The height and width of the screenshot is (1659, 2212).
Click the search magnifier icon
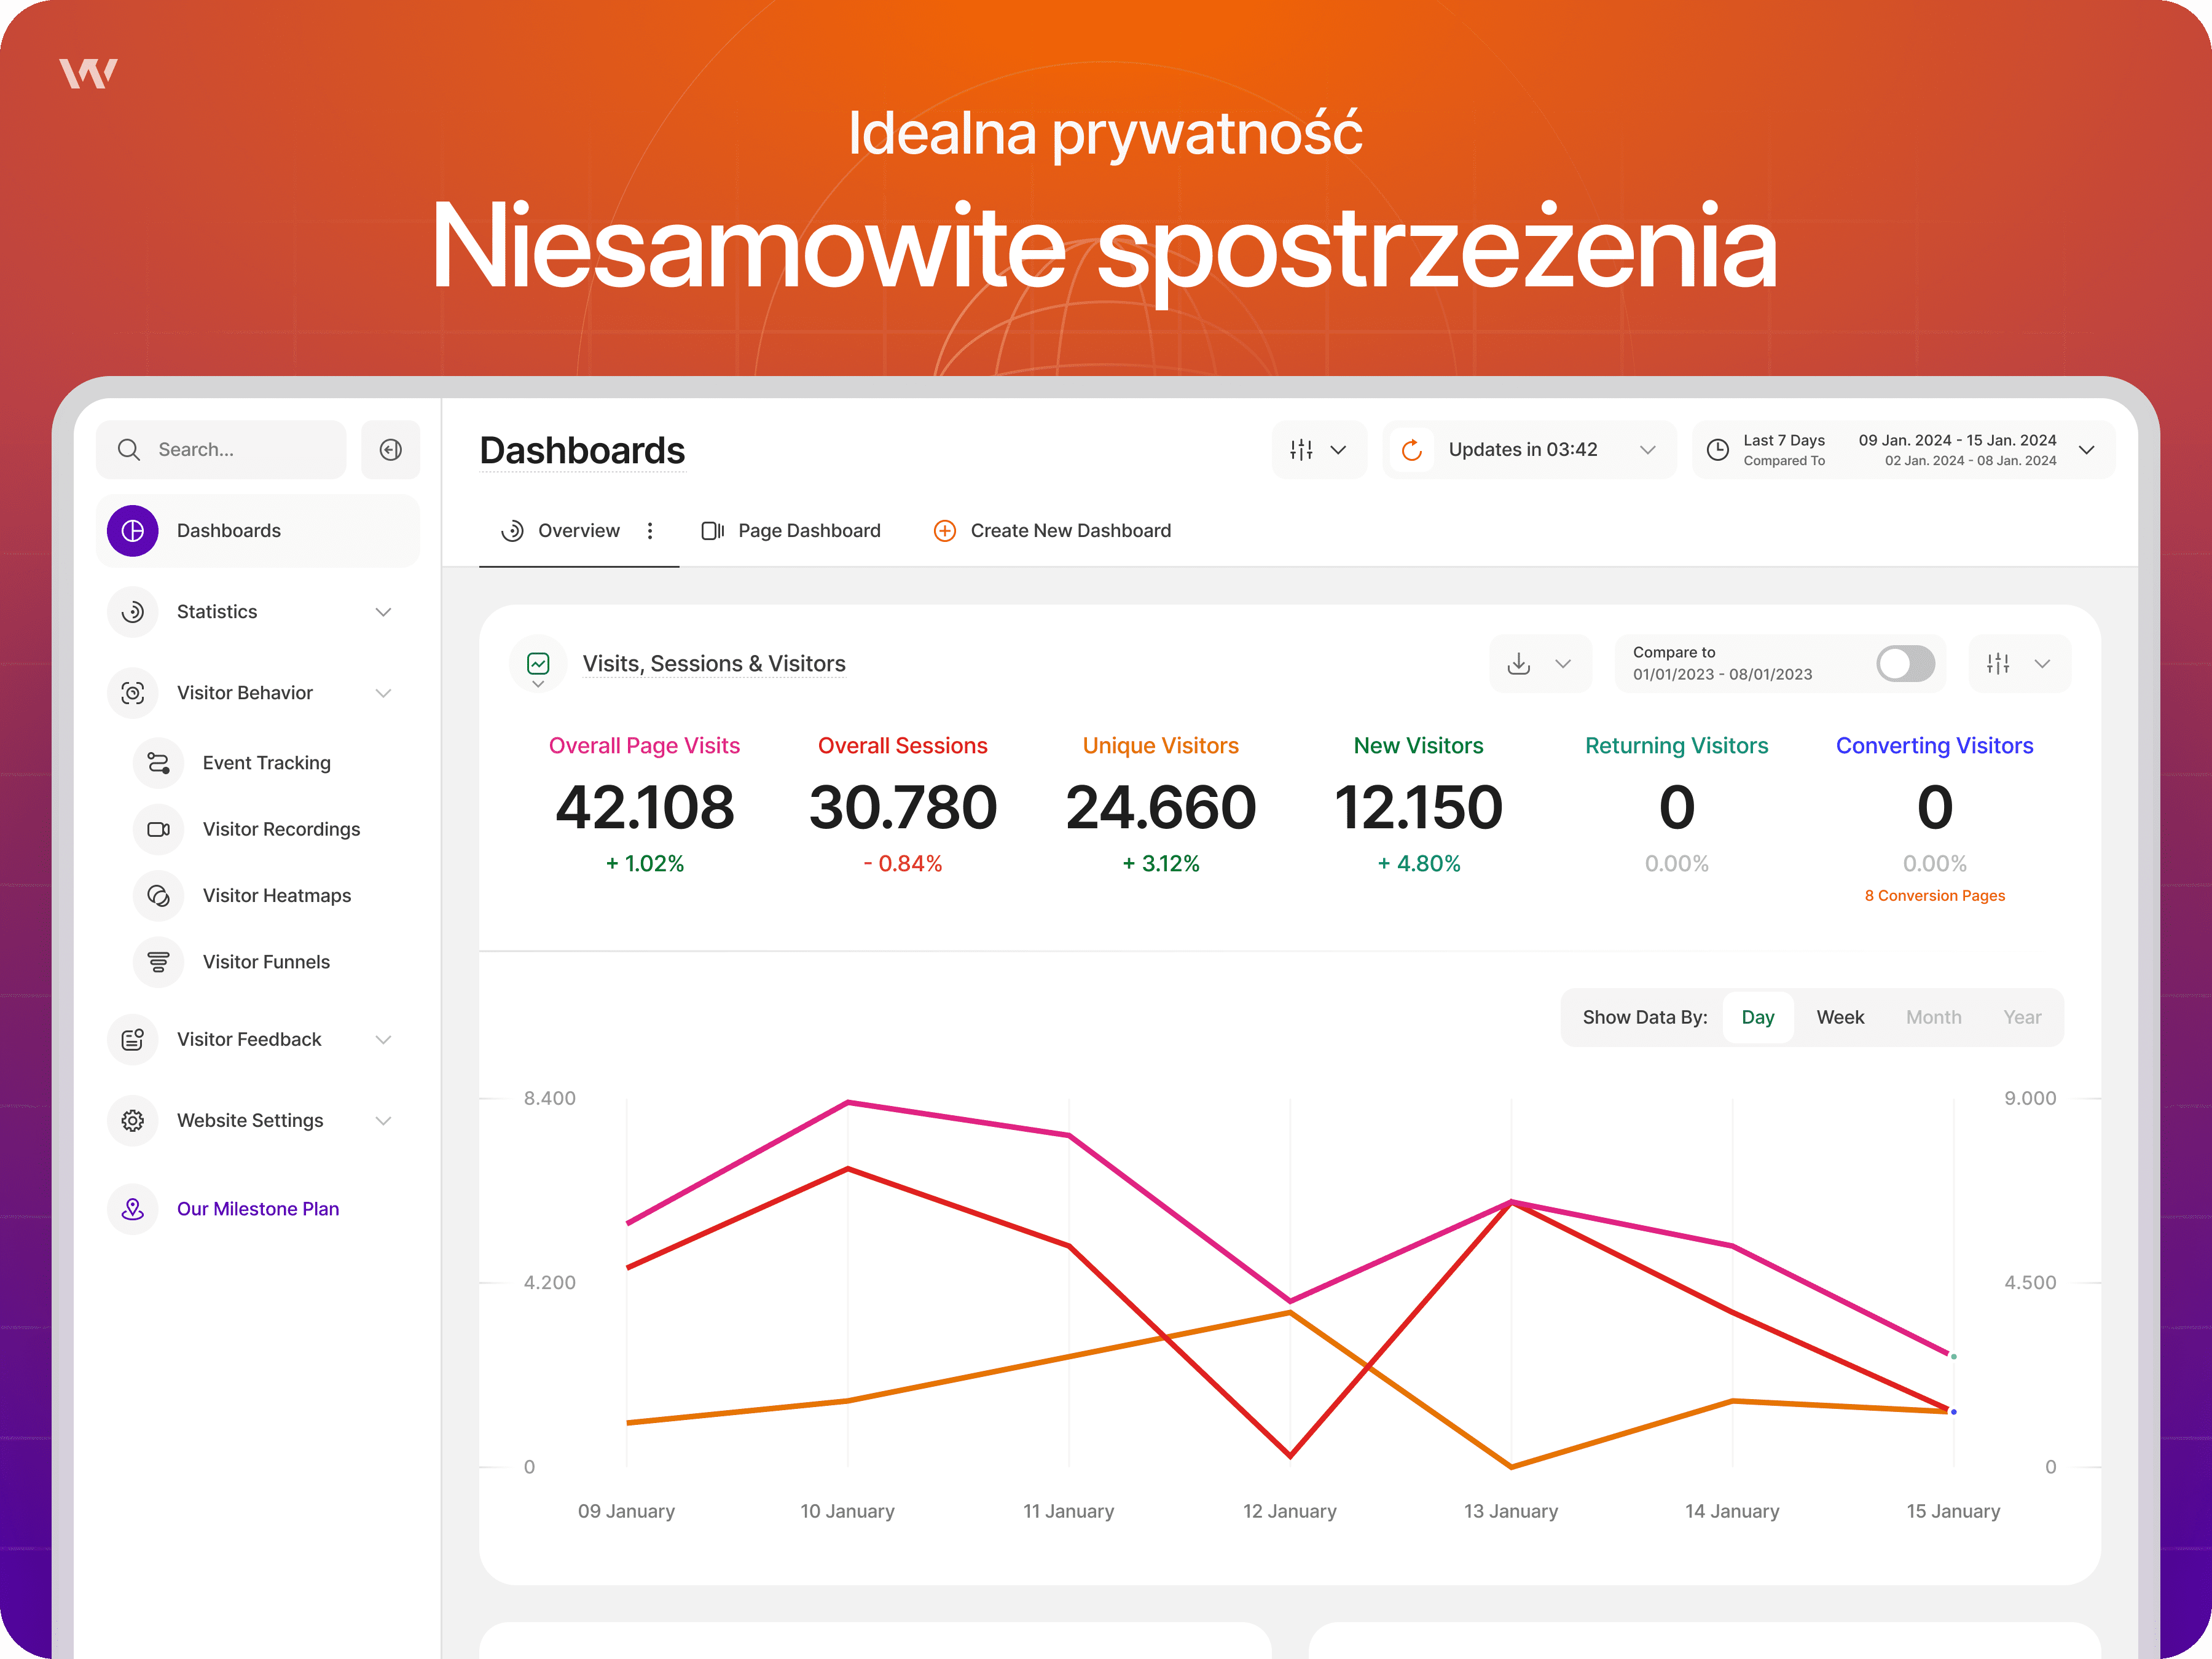coord(128,449)
